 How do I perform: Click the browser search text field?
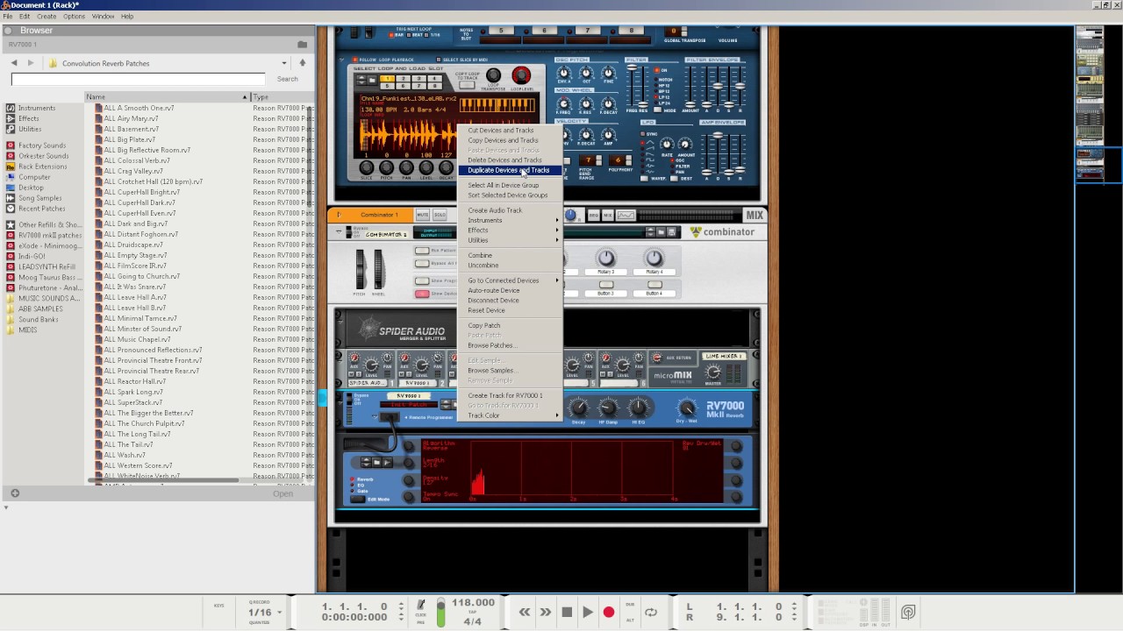[x=139, y=79]
